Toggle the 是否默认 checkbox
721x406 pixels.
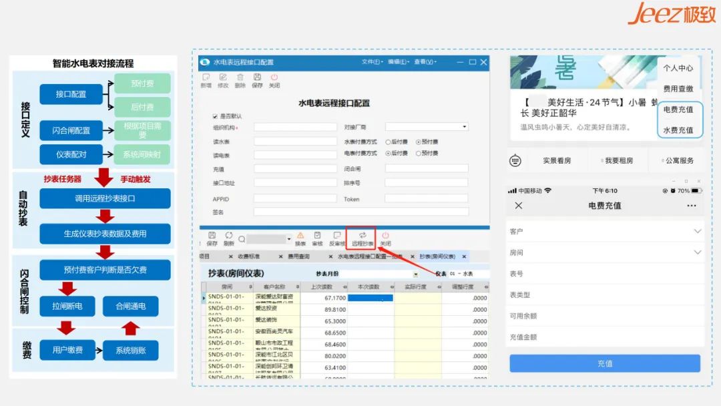(214, 116)
